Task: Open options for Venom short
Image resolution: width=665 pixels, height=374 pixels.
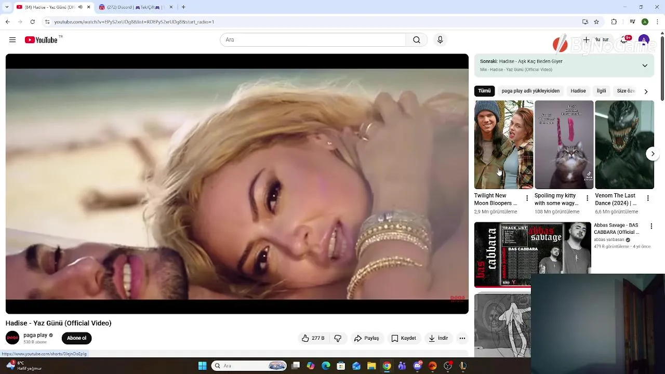Action: pyautogui.click(x=648, y=198)
